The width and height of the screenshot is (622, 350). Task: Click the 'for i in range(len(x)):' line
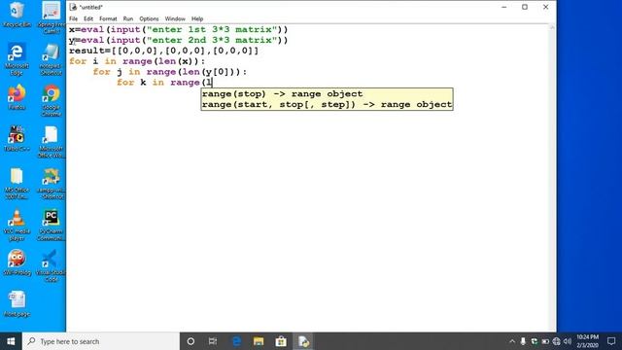pos(137,61)
